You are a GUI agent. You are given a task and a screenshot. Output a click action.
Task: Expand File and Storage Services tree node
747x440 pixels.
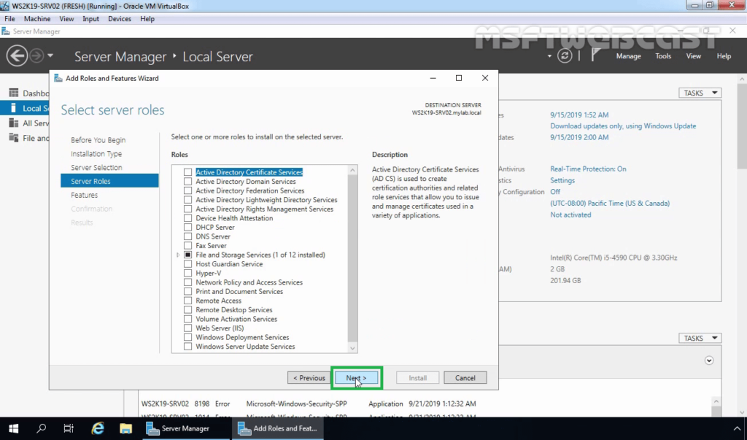coord(178,255)
